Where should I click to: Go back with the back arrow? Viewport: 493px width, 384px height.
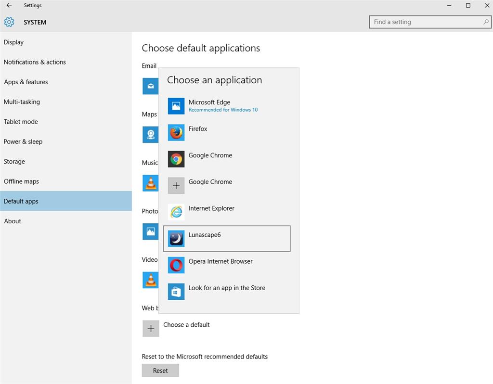(9, 5)
